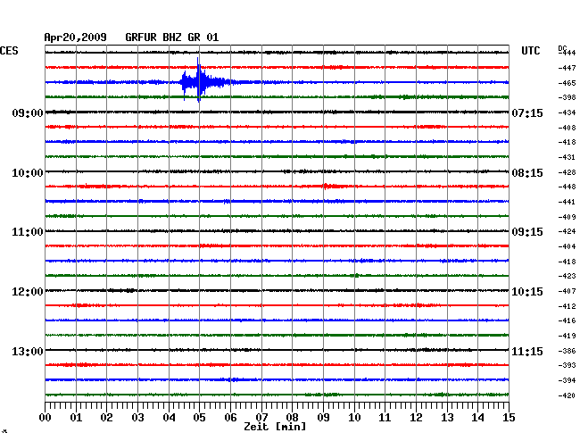This screenshot has width=580, height=441.
Task: Select the DC offset value -441
Action: [567, 202]
